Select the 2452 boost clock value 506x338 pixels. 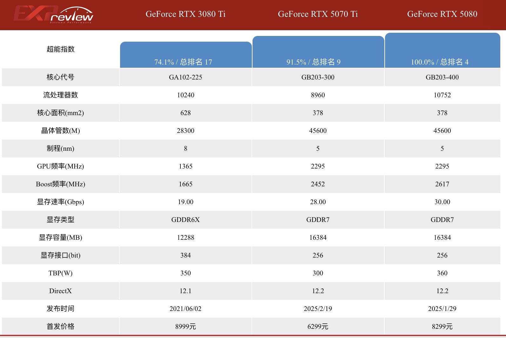pos(318,184)
